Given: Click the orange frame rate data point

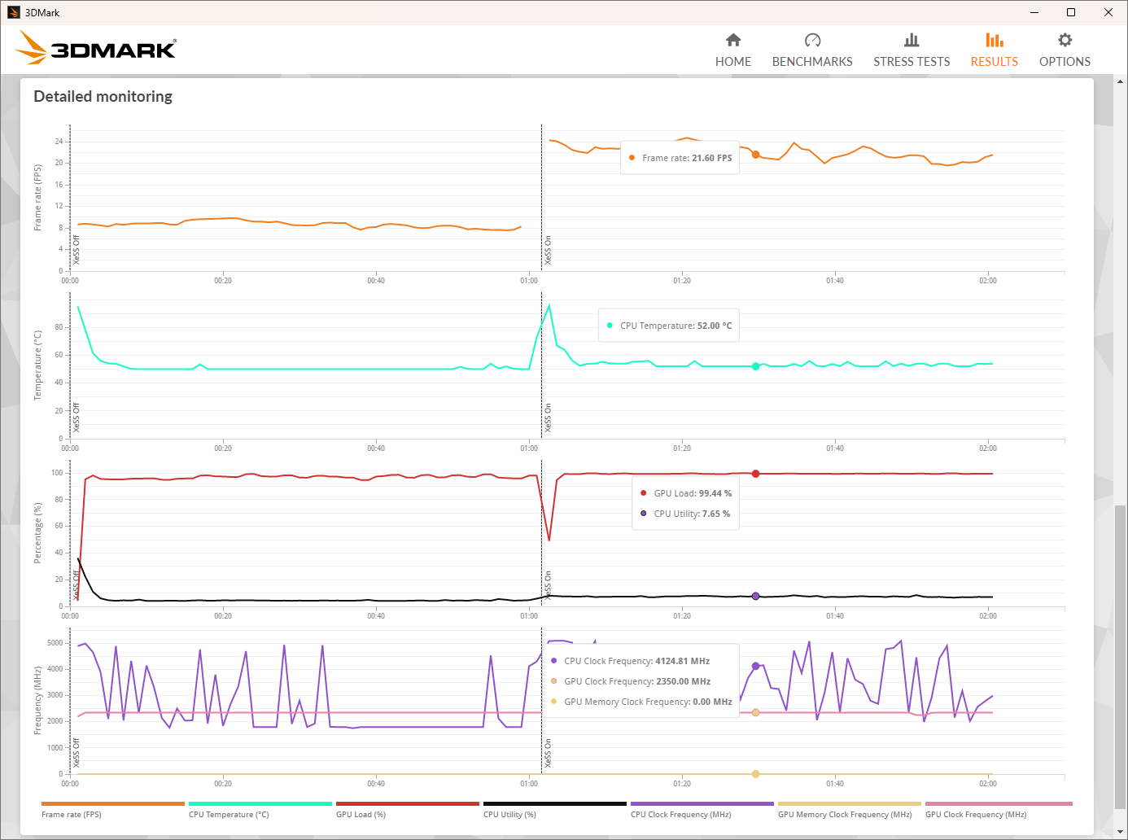Looking at the screenshot, I should 755,155.
